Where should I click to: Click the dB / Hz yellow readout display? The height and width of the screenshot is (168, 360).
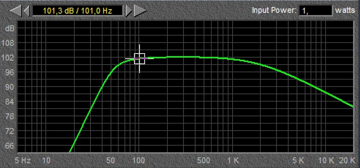[77, 10]
